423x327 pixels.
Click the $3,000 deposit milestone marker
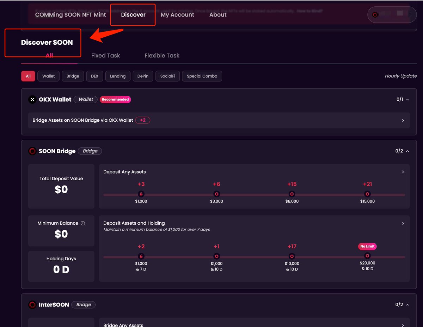tap(216, 194)
